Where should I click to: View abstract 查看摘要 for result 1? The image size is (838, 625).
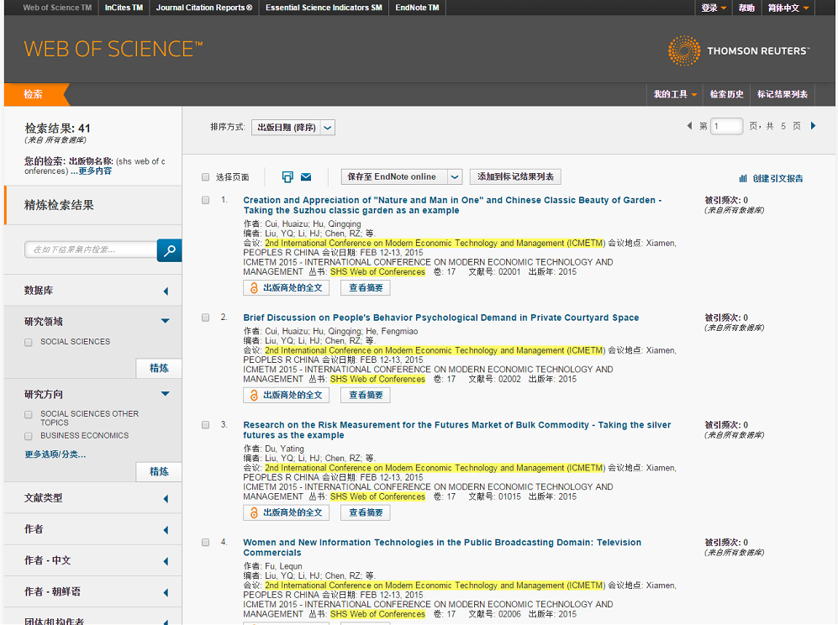pos(366,288)
